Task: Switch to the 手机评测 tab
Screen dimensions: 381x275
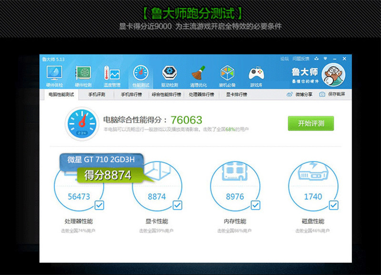Action: coord(97,95)
